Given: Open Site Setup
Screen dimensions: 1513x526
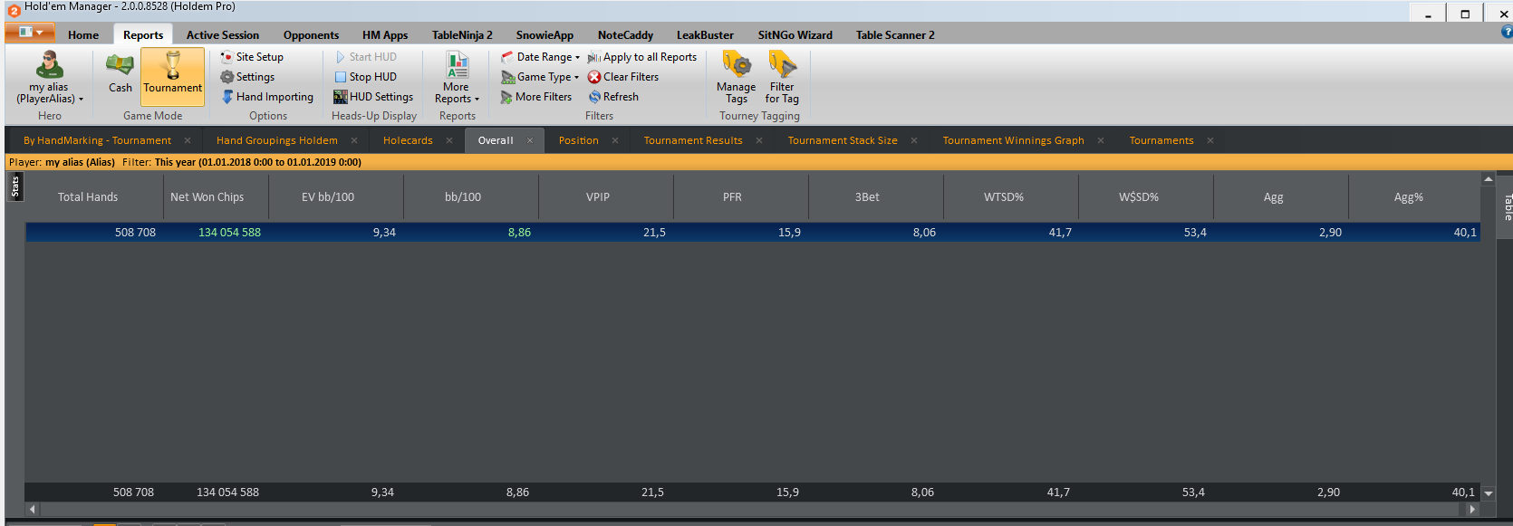Looking at the screenshot, I should coord(252,57).
